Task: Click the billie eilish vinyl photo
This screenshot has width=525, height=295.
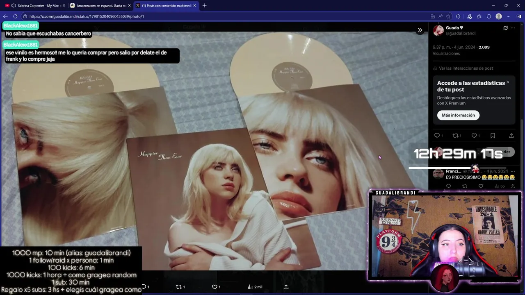Action: [214, 152]
